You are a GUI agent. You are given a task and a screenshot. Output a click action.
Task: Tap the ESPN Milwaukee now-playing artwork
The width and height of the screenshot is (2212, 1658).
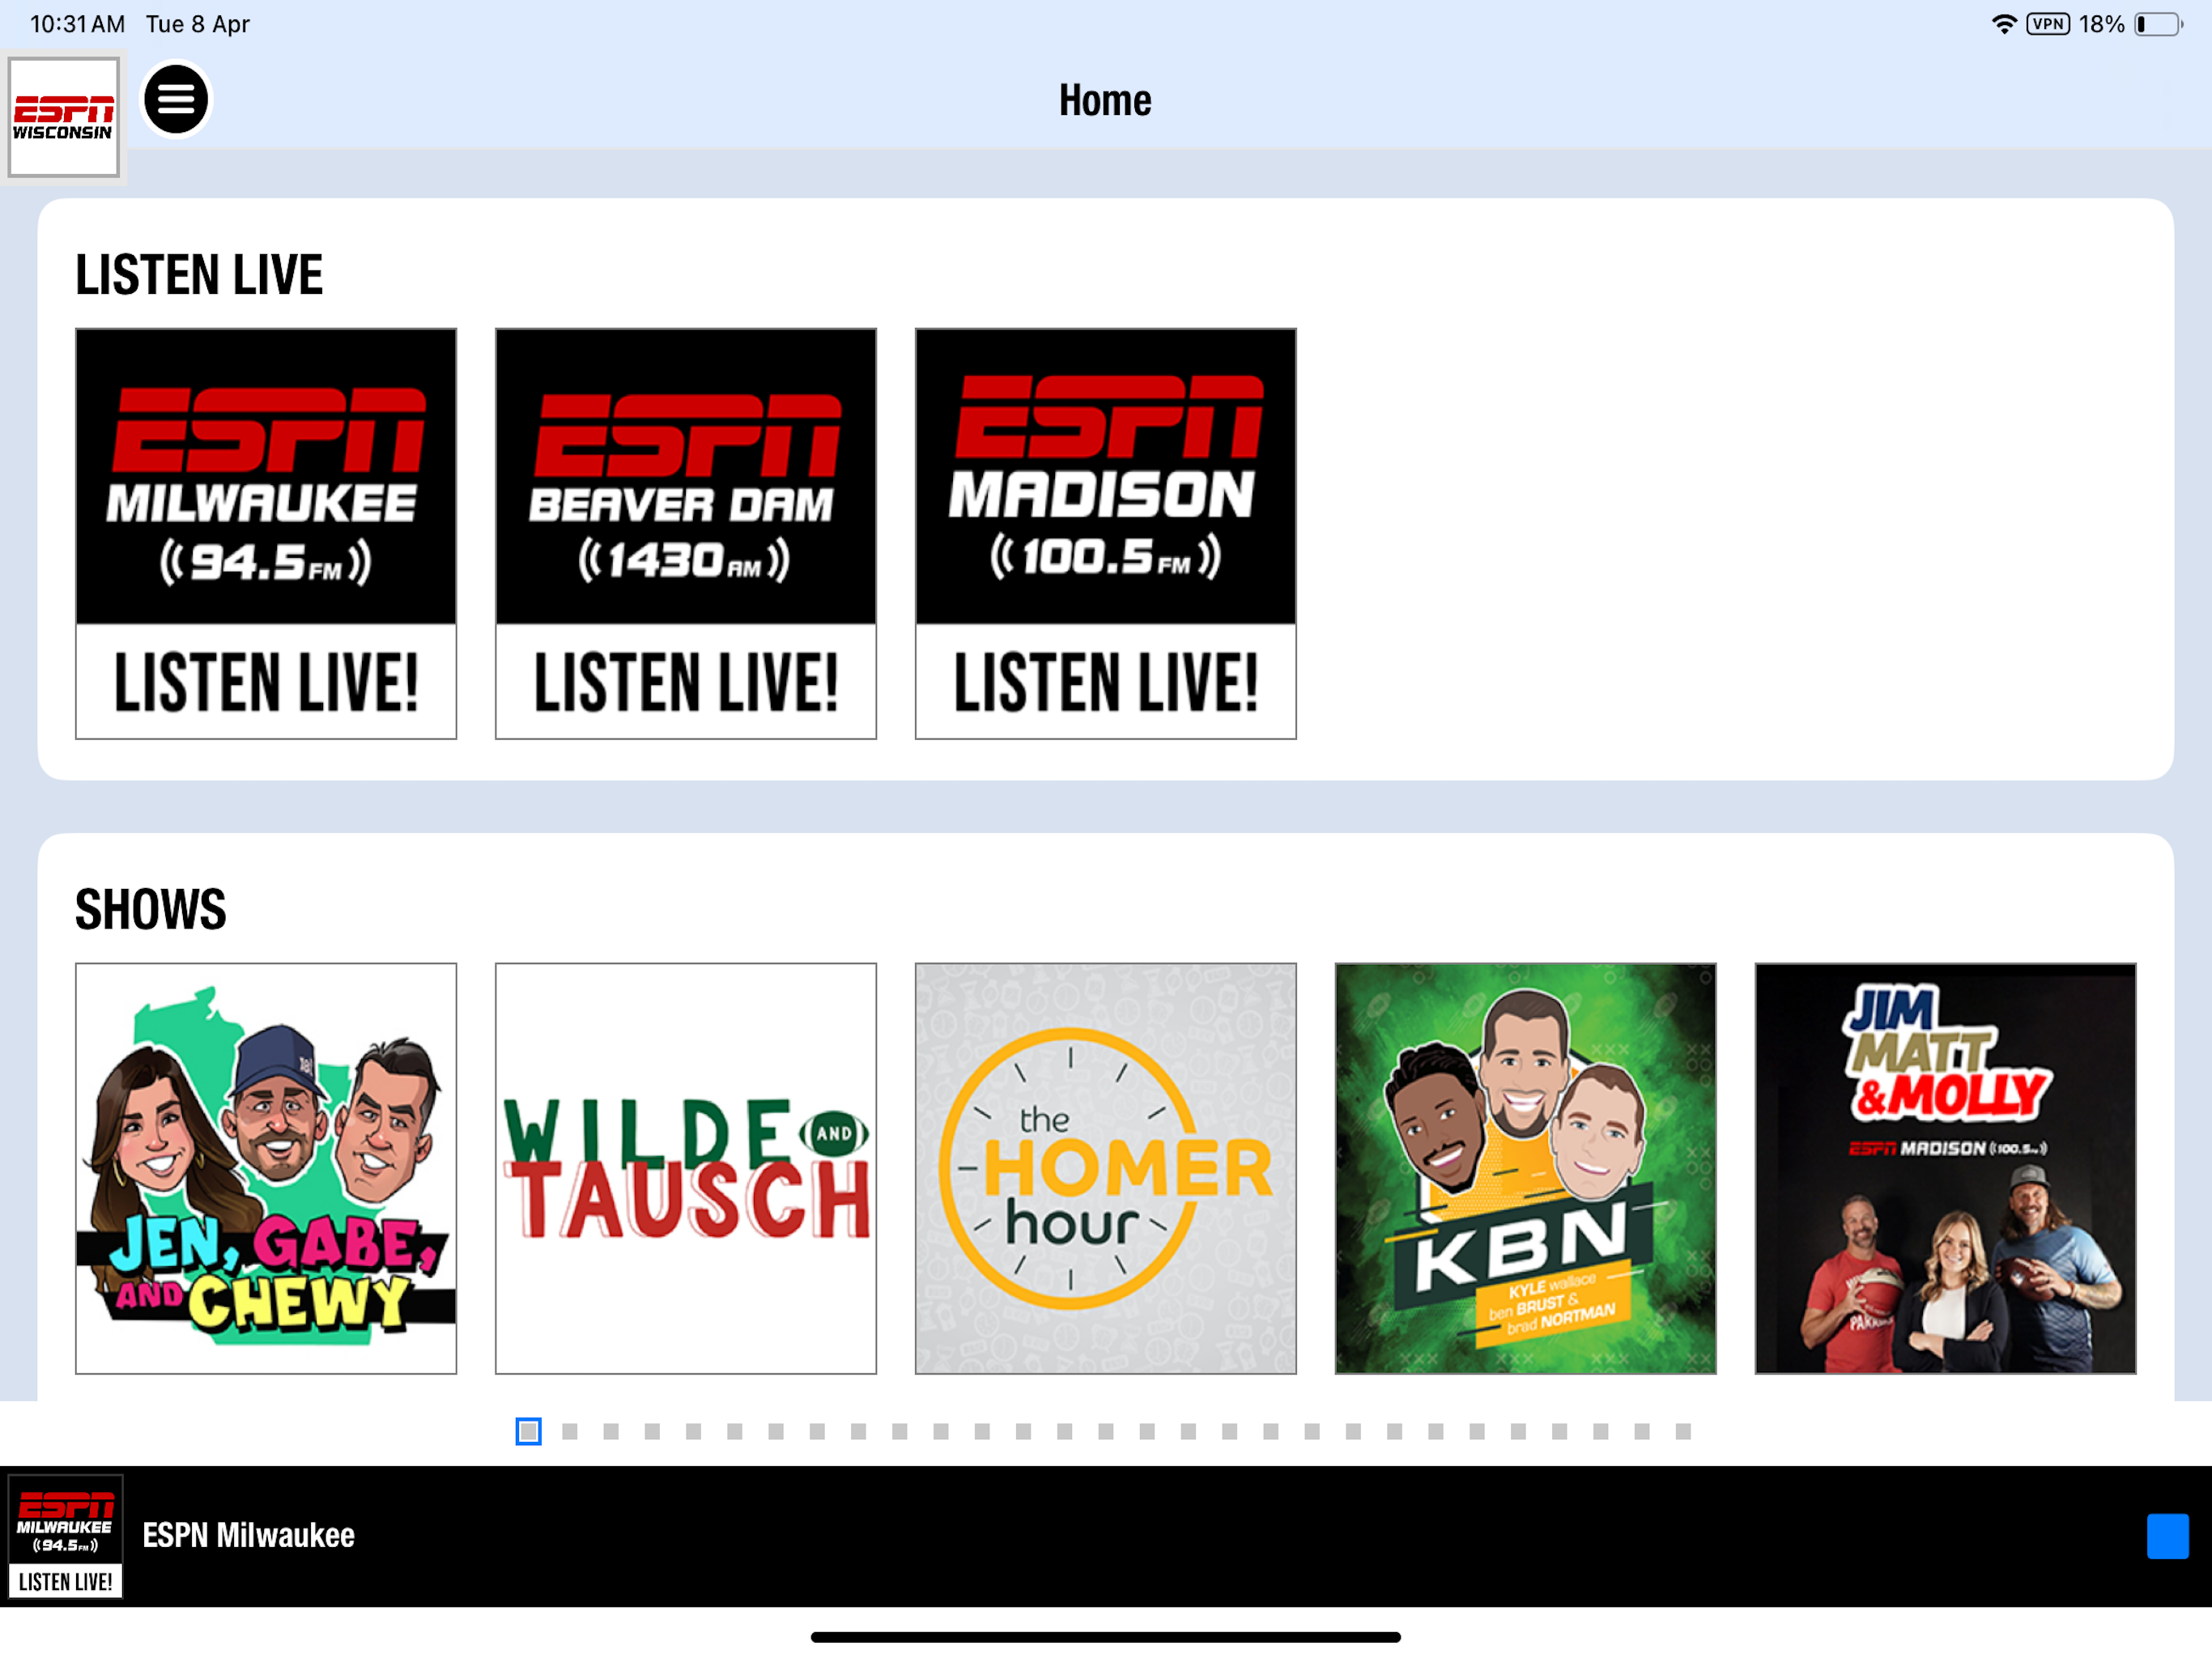tap(66, 1536)
